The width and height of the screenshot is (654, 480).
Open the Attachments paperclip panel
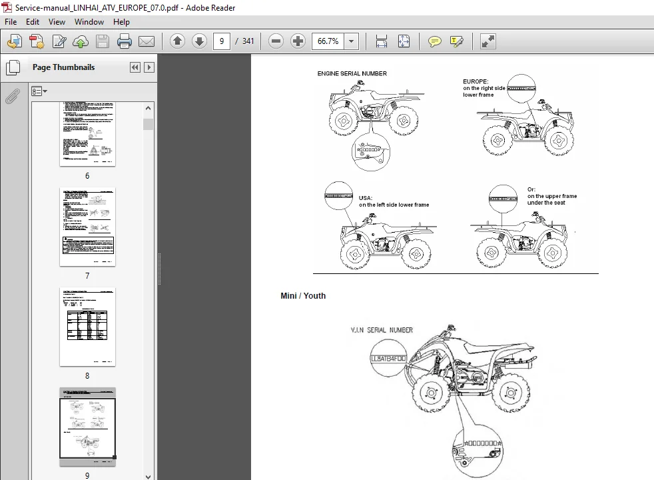coord(13,96)
